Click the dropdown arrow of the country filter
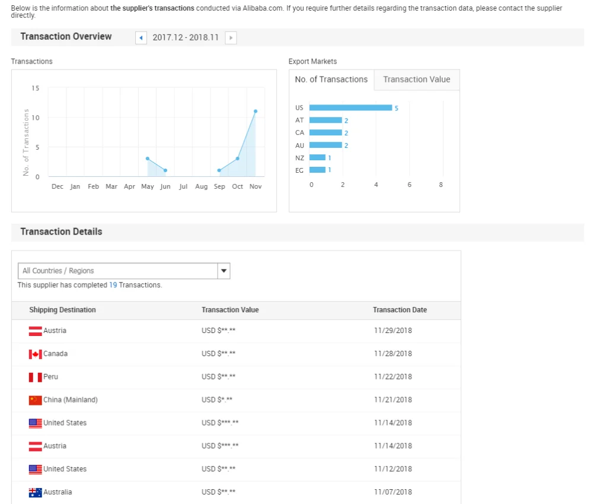This screenshot has height=504, width=593. [224, 271]
